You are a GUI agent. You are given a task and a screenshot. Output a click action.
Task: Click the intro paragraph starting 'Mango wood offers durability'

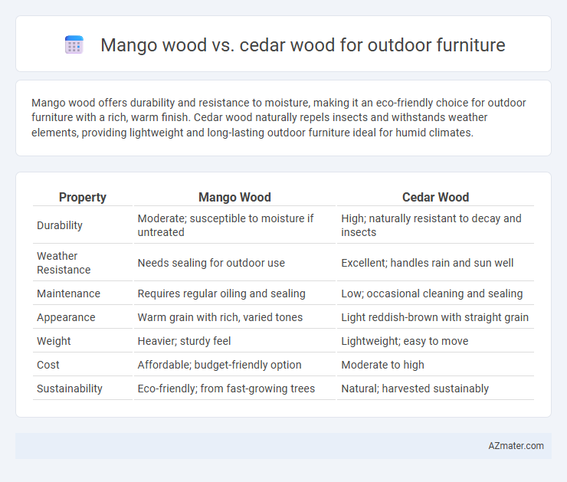pyautogui.click(x=278, y=118)
